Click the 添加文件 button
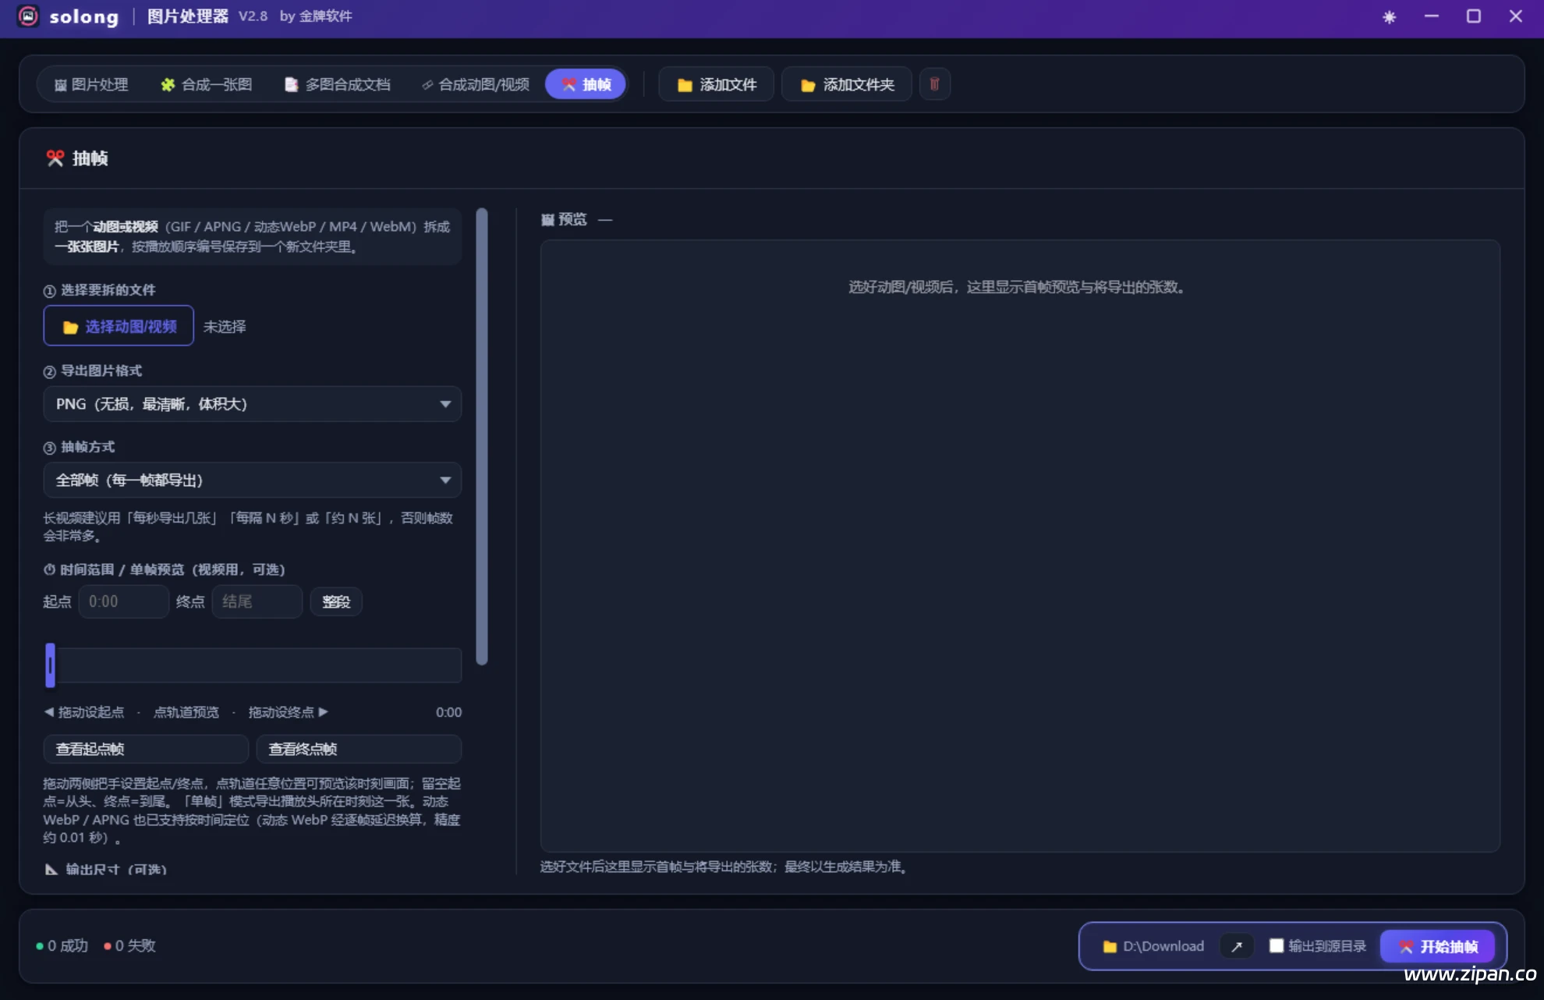Viewport: 1544px width, 1000px height. tap(717, 84)
